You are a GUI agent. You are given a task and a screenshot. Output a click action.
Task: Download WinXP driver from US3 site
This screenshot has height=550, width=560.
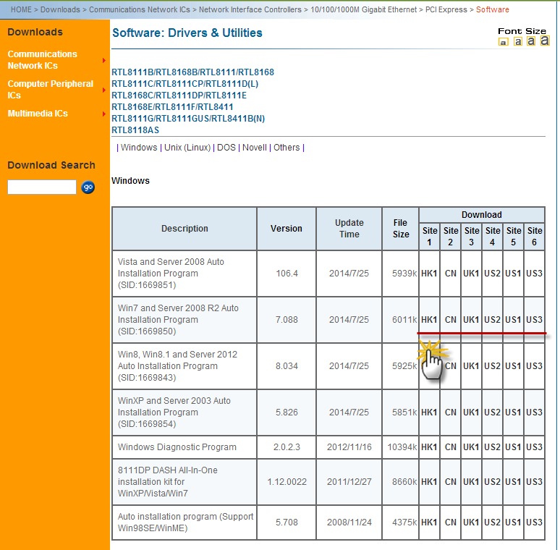click(534, 412)
